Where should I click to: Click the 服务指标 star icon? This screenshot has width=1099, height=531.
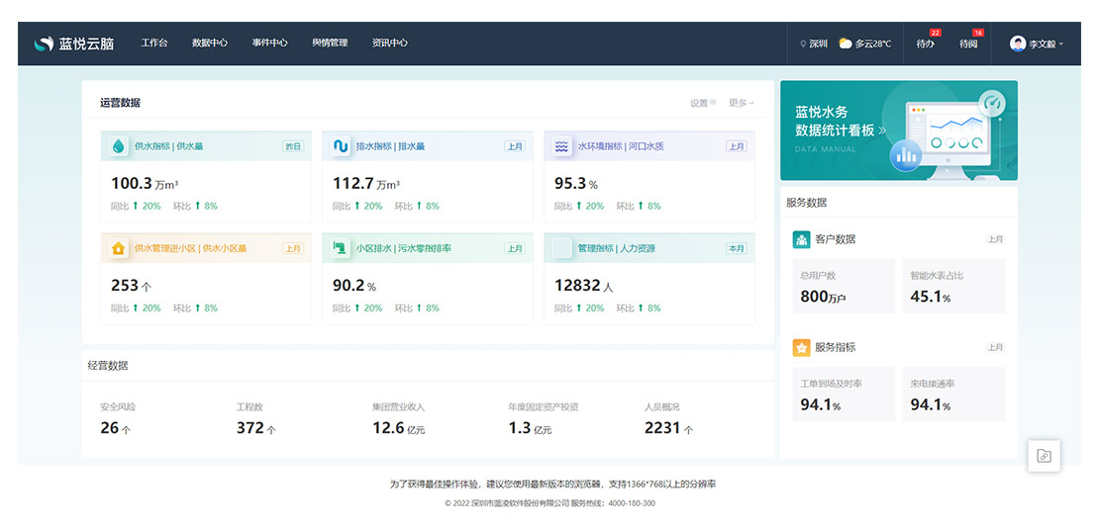801,348
